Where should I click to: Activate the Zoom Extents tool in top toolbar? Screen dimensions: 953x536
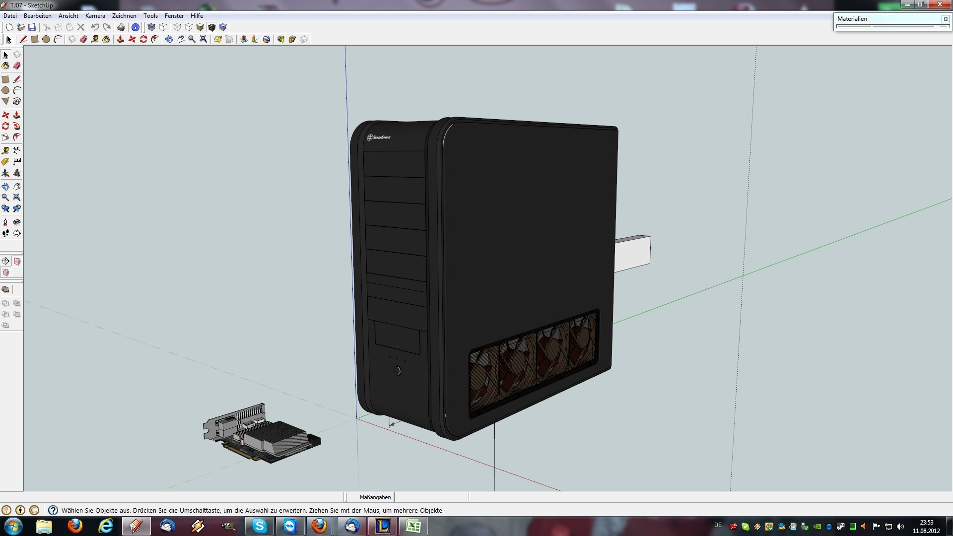[x=203, y=39]
